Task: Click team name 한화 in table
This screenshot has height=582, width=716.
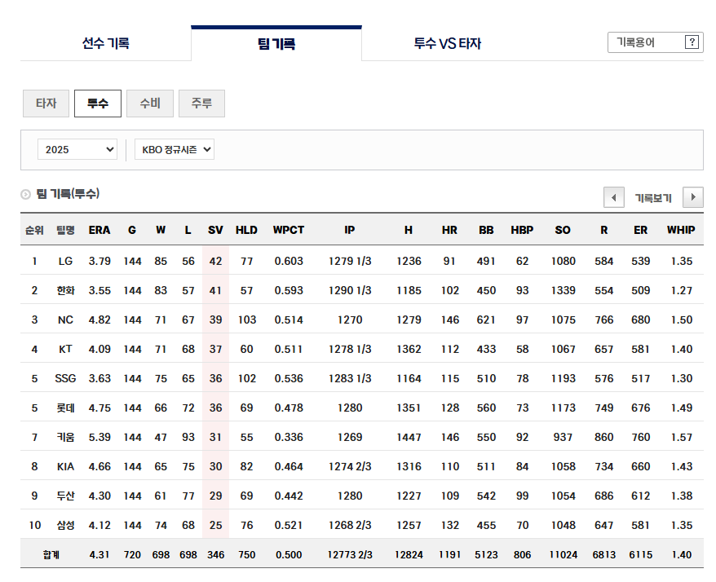Action: coord(65,290)
